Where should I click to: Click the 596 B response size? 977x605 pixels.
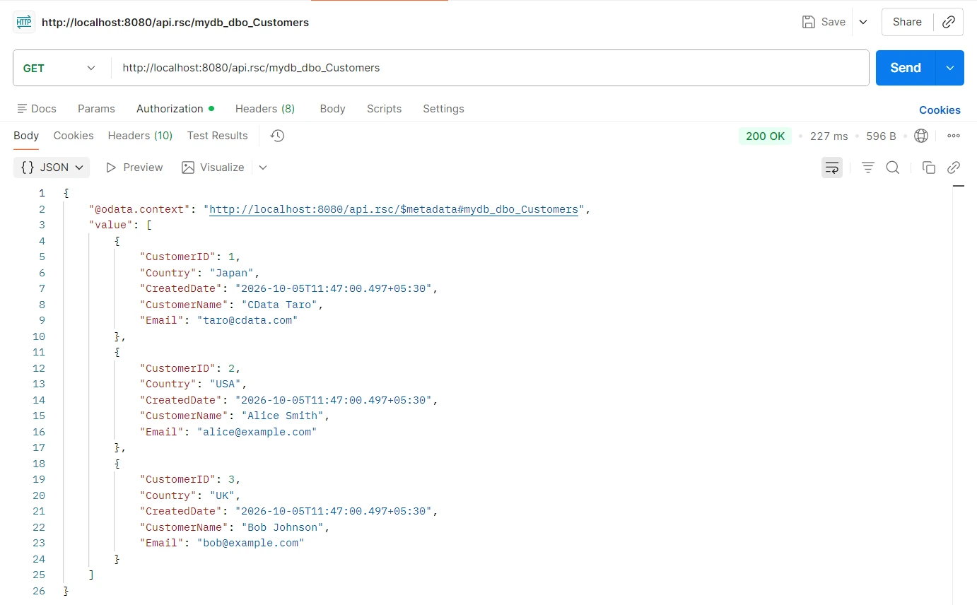(881, 136)
